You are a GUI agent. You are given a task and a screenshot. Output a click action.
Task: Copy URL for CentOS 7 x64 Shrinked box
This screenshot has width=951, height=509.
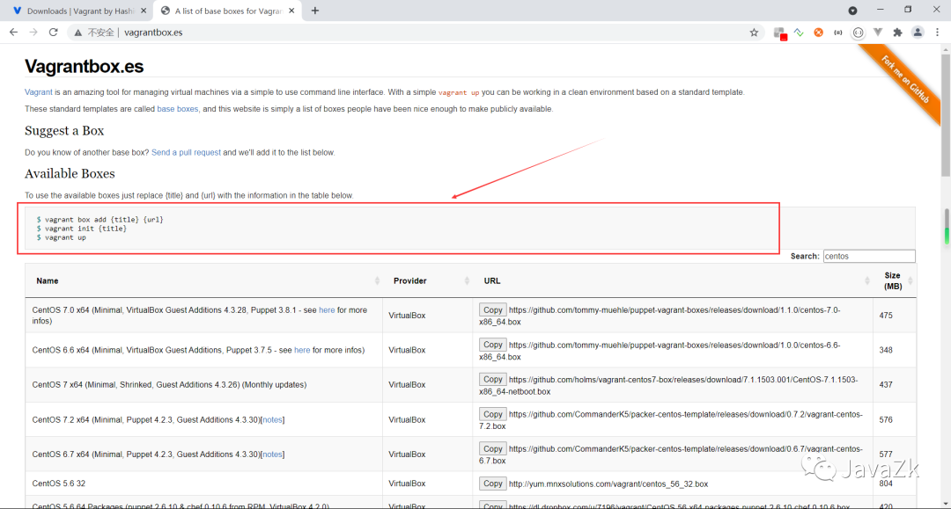coord(492,379)
